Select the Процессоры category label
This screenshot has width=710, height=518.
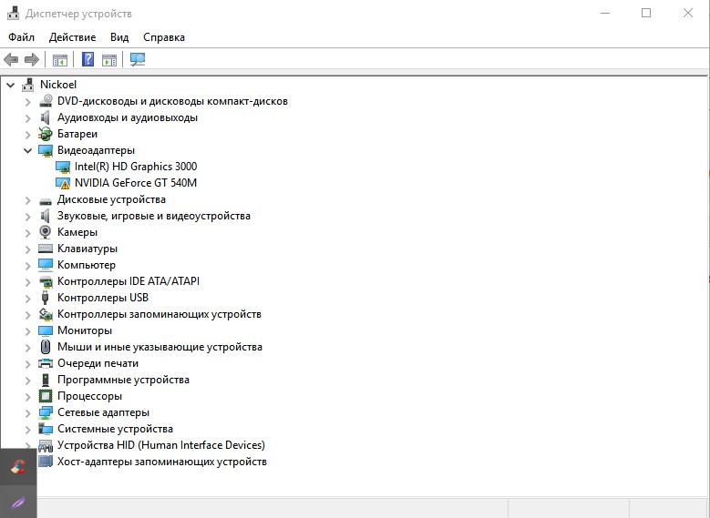click(x=89, y=396)
